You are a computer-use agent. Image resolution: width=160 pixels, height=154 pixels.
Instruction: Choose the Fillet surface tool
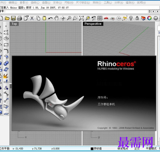point(6,57)
